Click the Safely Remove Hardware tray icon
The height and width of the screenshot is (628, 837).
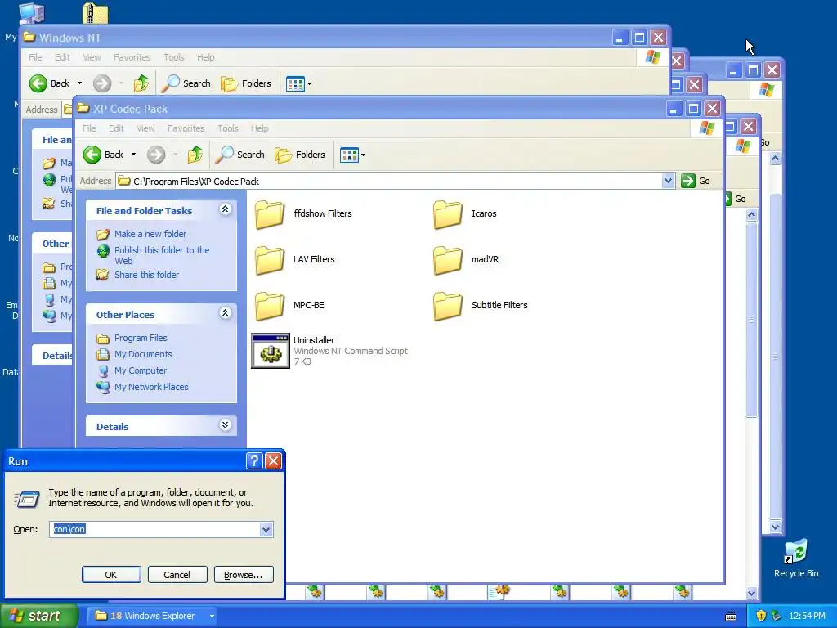click(x=777, y=616)
